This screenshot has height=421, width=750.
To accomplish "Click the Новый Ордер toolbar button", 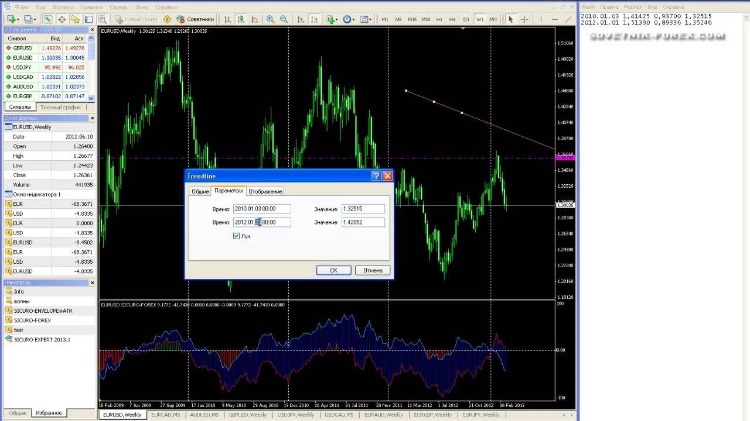I will 137,19.
